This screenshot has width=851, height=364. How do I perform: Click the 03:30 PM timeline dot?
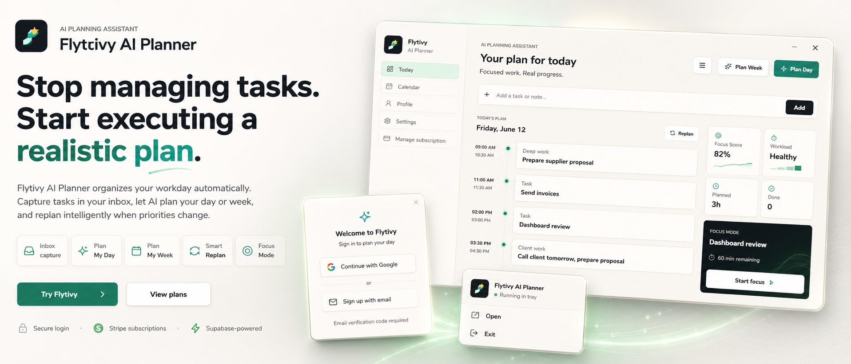coord(504,244)
